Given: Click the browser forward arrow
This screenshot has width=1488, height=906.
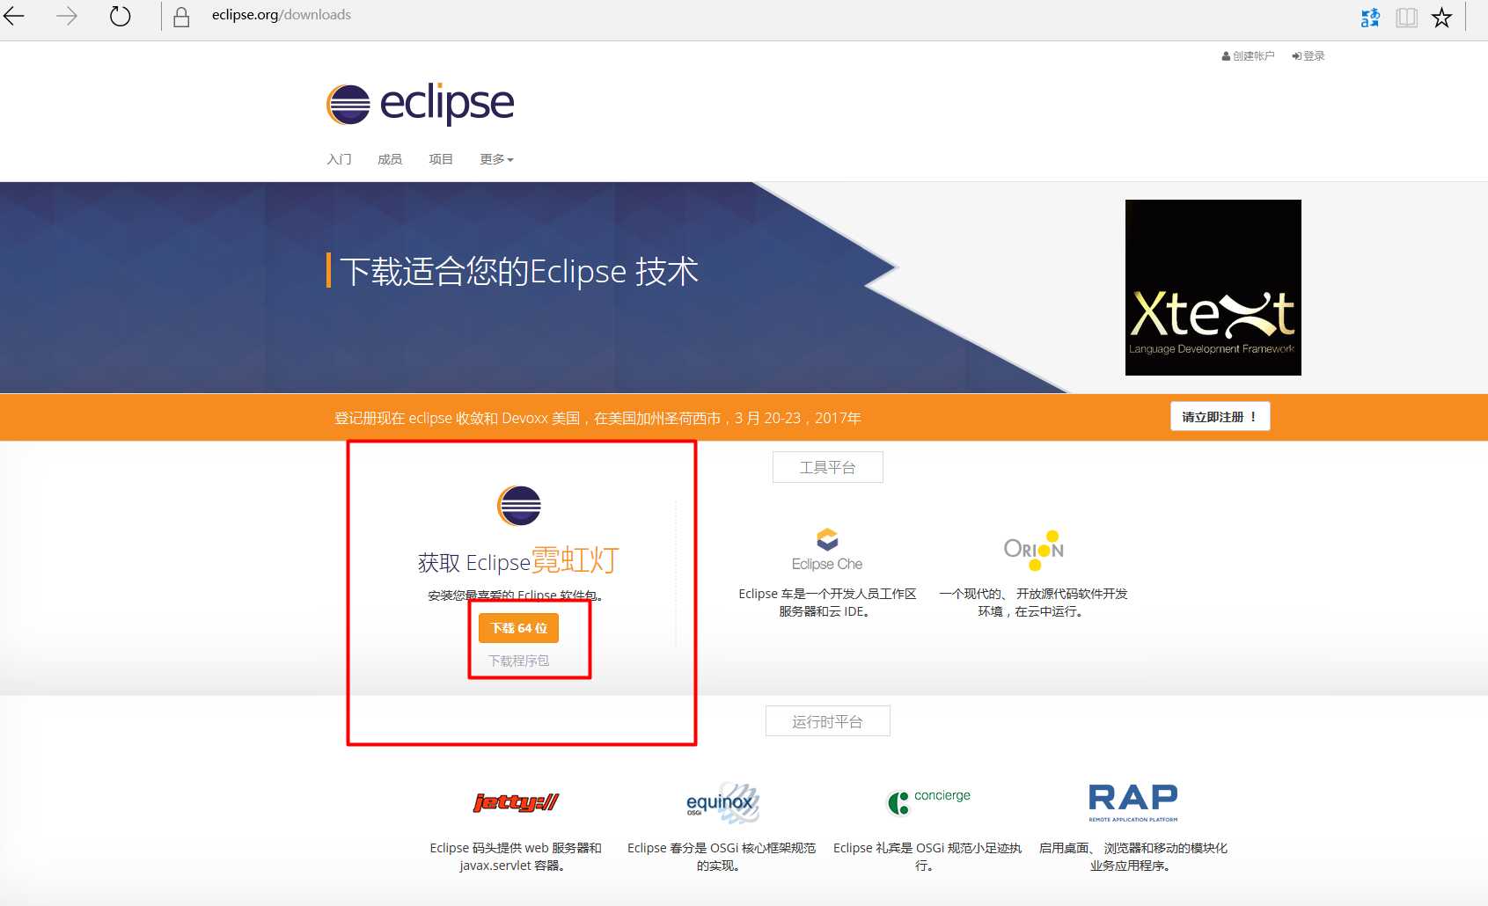Looking at the screenshot, I should [x=67, y=16].
